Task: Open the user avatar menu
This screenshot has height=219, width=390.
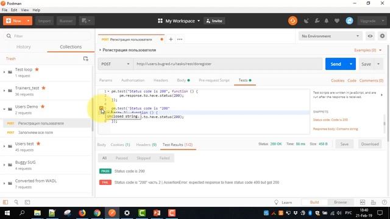Action: click(x=349, y=21)
